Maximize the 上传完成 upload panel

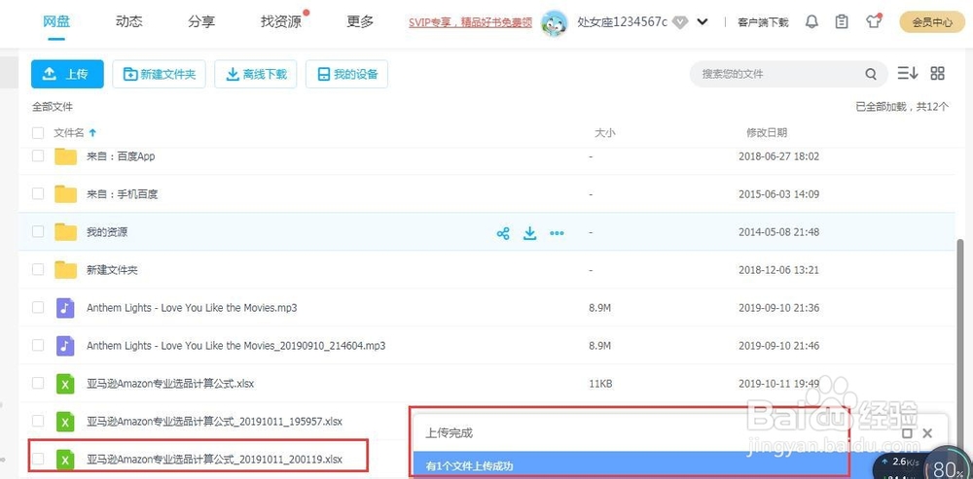[x=907, y=433]
